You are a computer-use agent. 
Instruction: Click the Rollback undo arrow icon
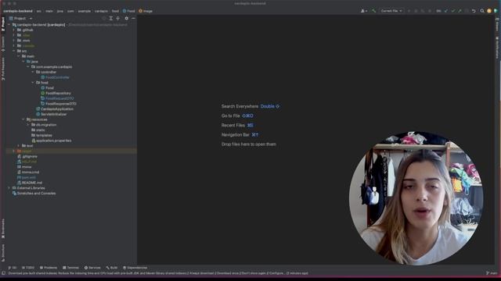474,11
